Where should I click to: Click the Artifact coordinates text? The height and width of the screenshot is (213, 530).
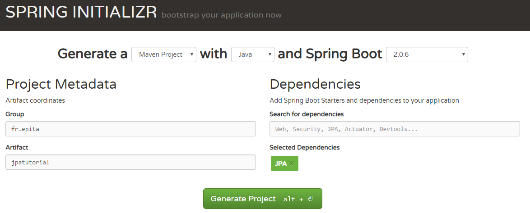pos(35,100)
